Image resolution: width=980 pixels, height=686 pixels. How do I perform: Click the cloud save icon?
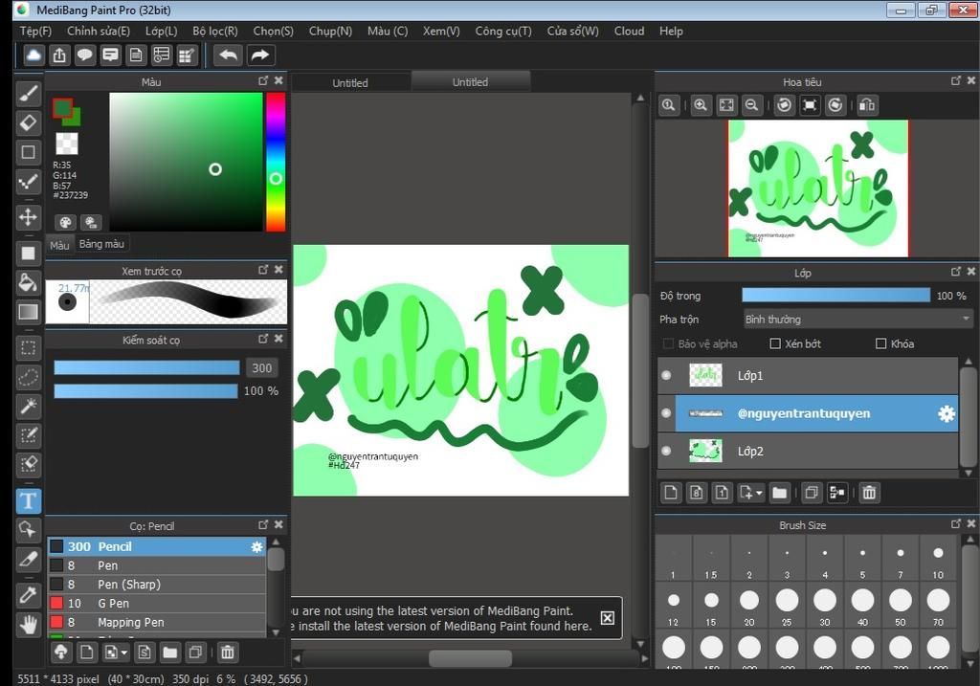(x=33, y=55)
